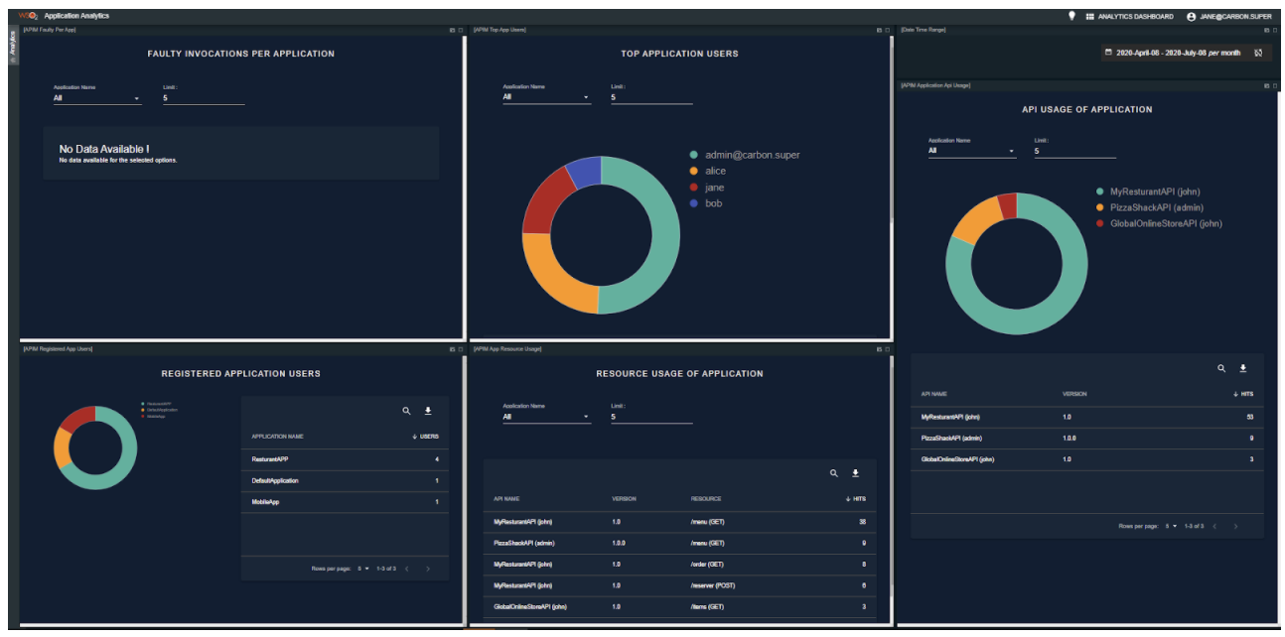Open the JANE@CARBON.SUPER user account menu
This screenshot has width=1285, height=637.
point(1228,16)
